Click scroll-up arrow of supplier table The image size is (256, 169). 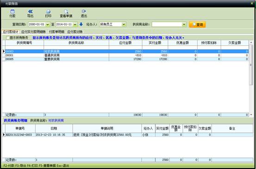click(251, 43)
